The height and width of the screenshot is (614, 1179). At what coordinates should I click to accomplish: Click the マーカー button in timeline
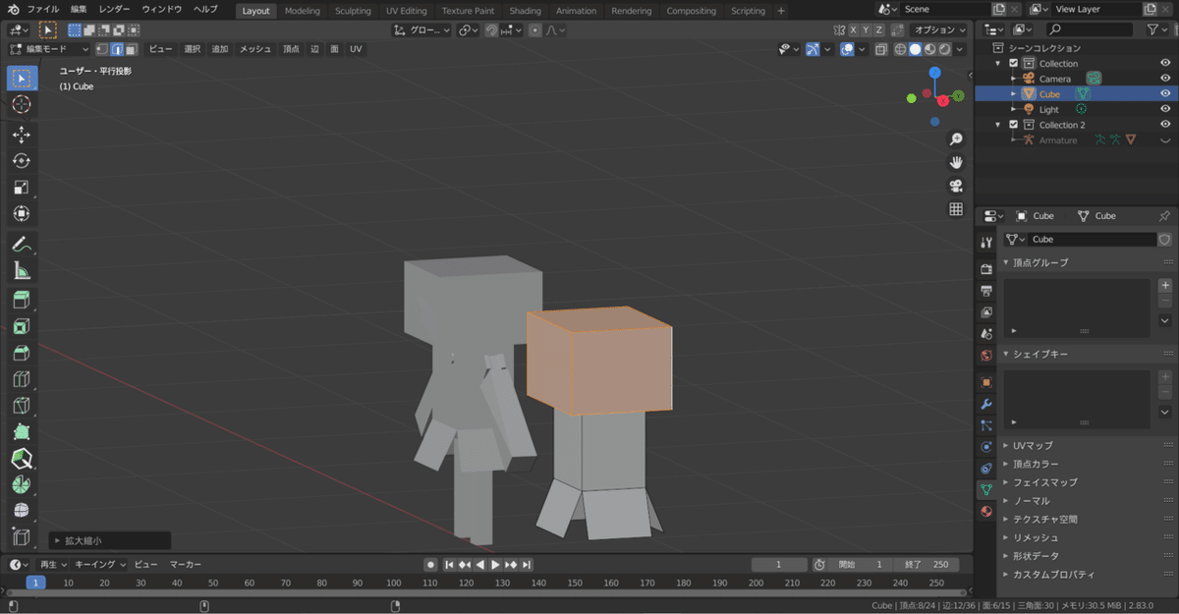coord(185,565)
